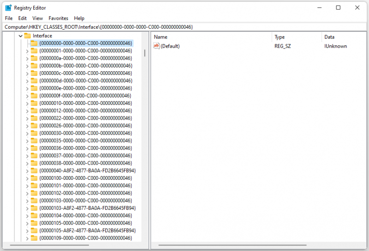Minimize the Registry Editor window

tap(319, 7)
